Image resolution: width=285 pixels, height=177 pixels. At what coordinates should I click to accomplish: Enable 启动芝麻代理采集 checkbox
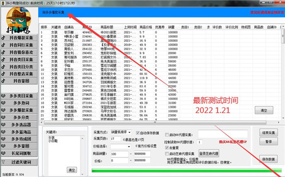coord(167,154)
